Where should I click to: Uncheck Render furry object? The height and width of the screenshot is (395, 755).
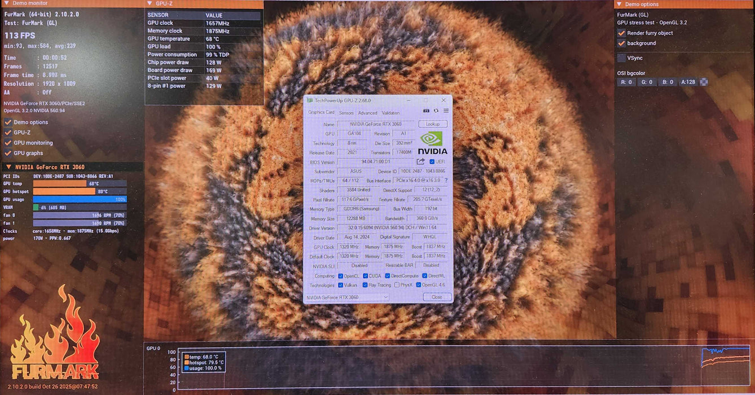(621, 33)
